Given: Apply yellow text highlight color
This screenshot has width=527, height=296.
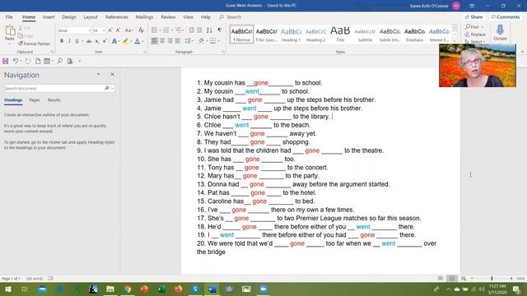Looking at the screenshot, I should (x=126, y=41).
